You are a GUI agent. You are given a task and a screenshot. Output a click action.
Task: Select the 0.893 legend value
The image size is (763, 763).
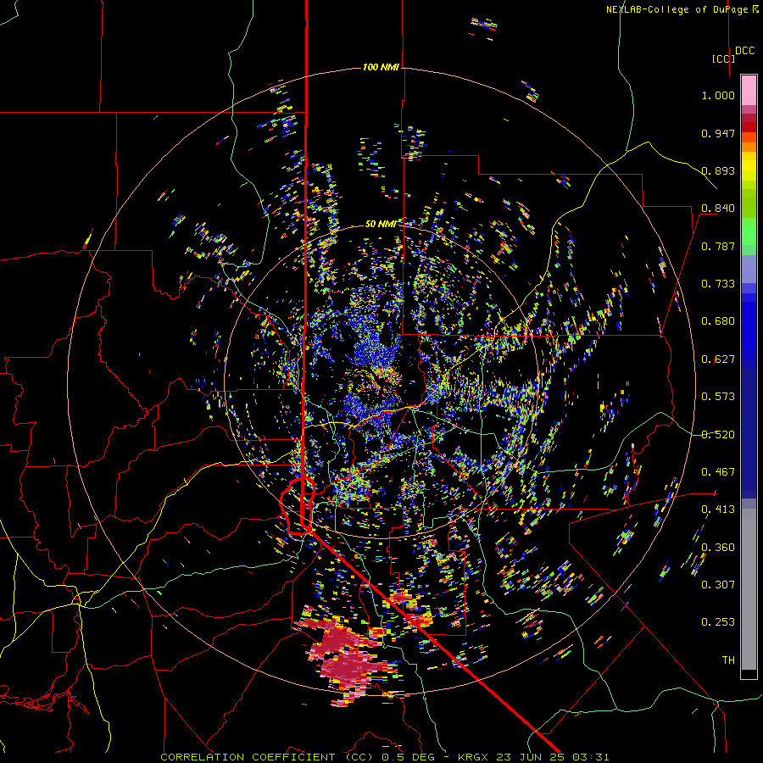click(718, 170)
